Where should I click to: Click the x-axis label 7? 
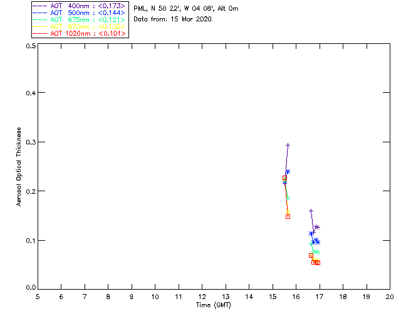tap(85, 297)
